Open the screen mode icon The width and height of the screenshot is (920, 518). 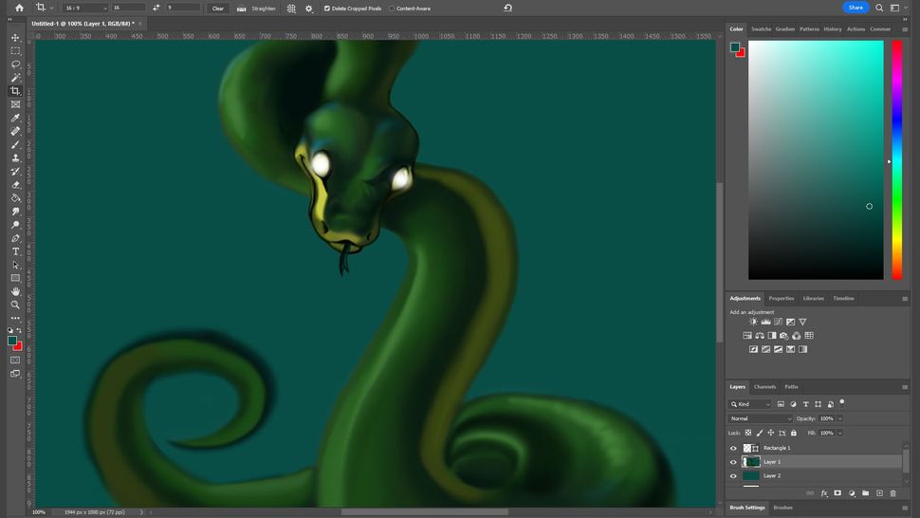pyautogui.click(x=15, y=374)
